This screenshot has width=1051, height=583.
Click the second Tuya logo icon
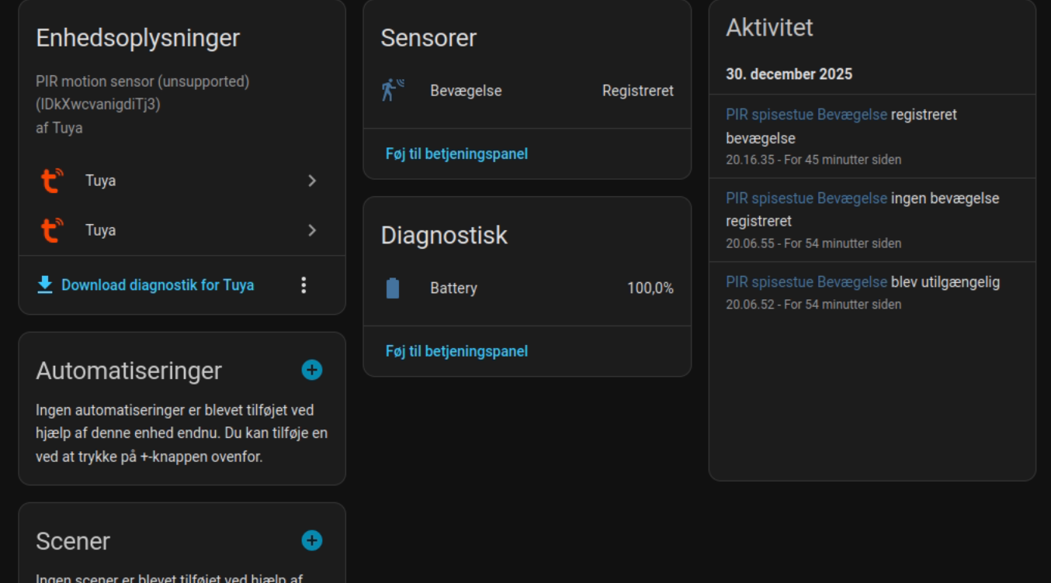tap(52, 230)
